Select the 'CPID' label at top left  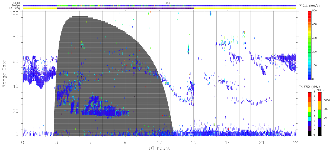pos(17,3)
